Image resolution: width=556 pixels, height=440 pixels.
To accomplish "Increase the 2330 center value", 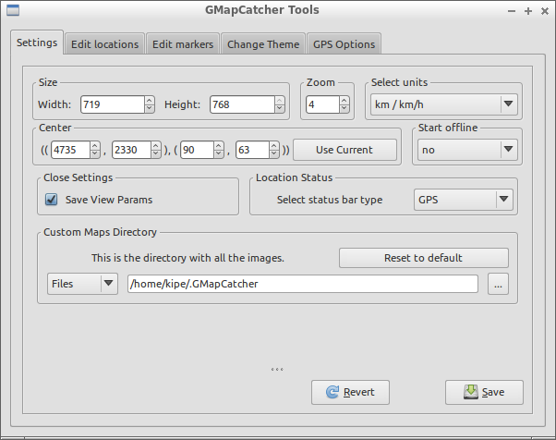I will (156, 146).
